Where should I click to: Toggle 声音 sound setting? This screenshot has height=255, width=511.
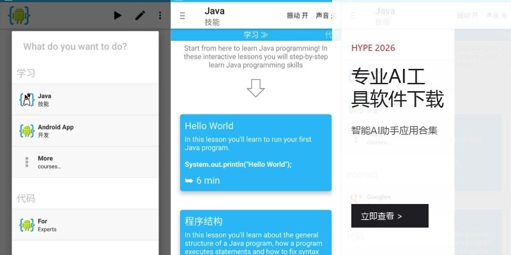tap(326, 15)
